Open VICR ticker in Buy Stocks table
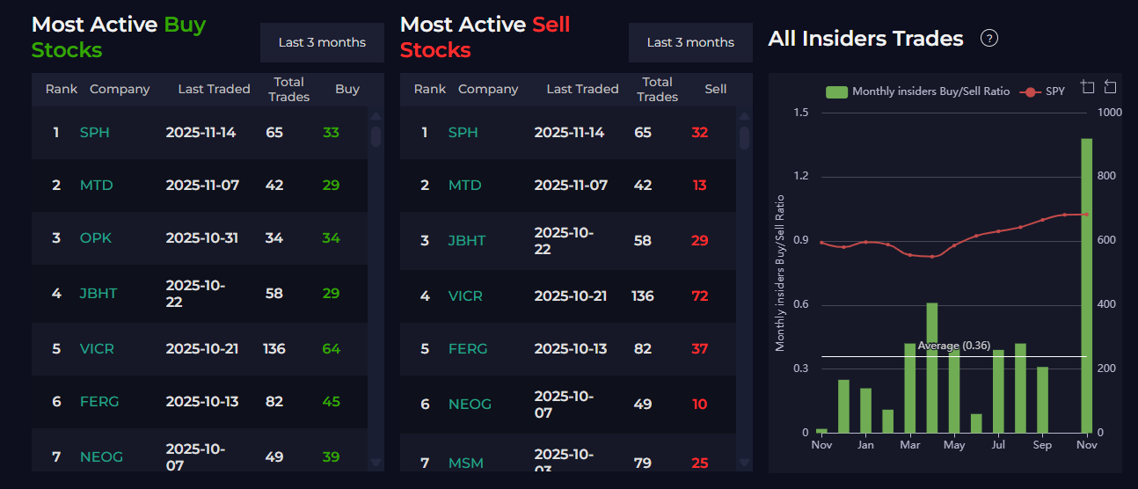Viewport: 1138px width, 489px height. [x=97, y=348]
